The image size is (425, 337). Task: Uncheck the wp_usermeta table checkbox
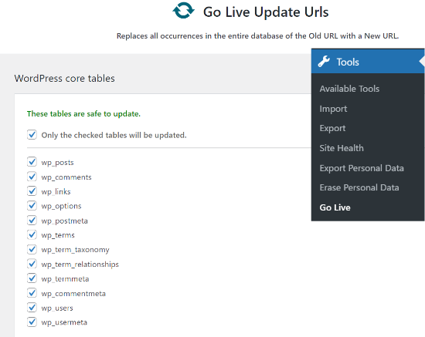[32, 322]
